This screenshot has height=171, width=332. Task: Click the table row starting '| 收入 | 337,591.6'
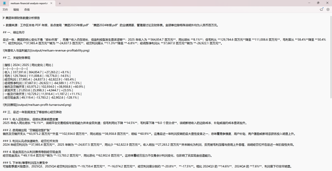click(37, 72)
